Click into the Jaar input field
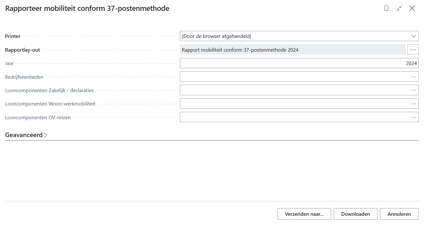The image size is (424, 225). pyautogui.click(x=294, y=63)
